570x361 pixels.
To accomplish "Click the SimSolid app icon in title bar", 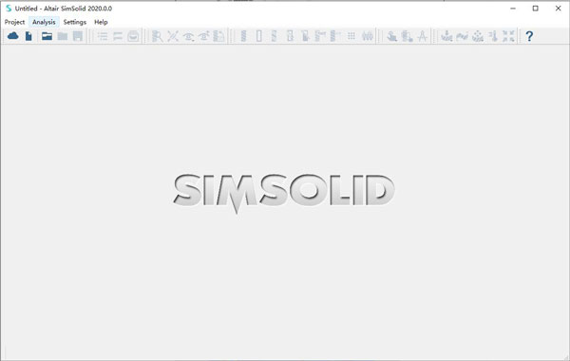I will 9,8.
